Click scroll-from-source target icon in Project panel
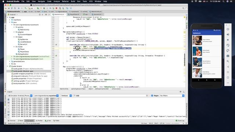 coord(40,15)
